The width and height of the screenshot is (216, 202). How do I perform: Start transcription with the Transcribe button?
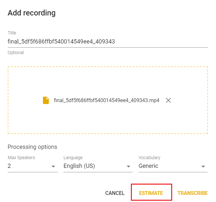coord(192,193)
